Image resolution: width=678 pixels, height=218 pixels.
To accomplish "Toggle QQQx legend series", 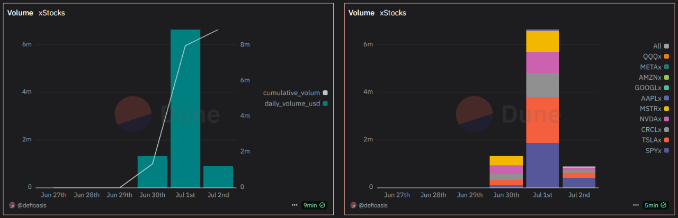I will [x=655, y=56].
